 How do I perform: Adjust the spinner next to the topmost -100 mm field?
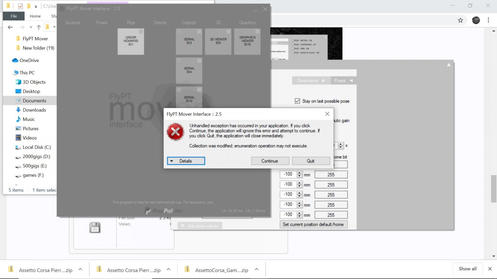(299, 175)
